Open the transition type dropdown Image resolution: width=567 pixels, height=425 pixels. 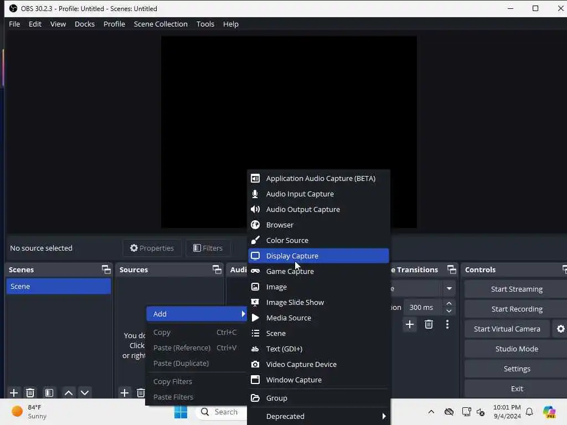click(x=449, y=288)
